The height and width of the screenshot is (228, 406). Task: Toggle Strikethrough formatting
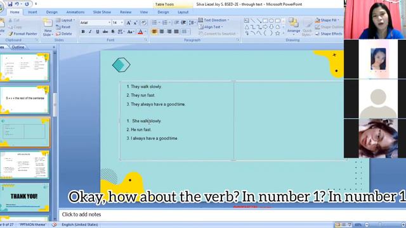105,32
